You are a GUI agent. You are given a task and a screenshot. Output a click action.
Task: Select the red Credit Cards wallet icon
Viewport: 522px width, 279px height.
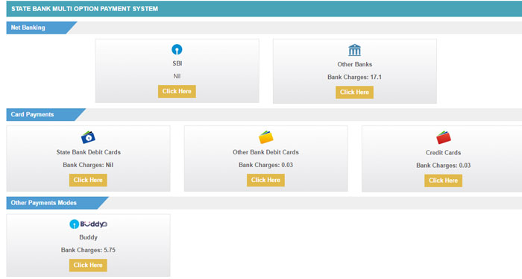444,137
